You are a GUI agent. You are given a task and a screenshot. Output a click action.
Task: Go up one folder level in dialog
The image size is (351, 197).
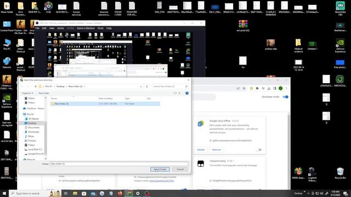pyautogui.click(x=36, y=86)
